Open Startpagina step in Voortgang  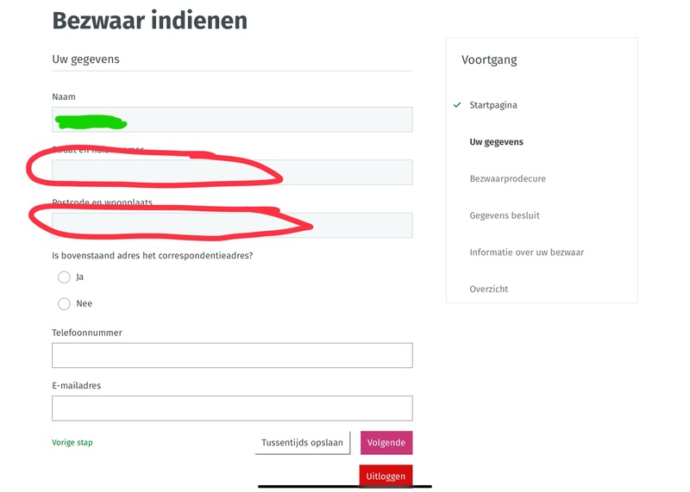coord(492,105)
